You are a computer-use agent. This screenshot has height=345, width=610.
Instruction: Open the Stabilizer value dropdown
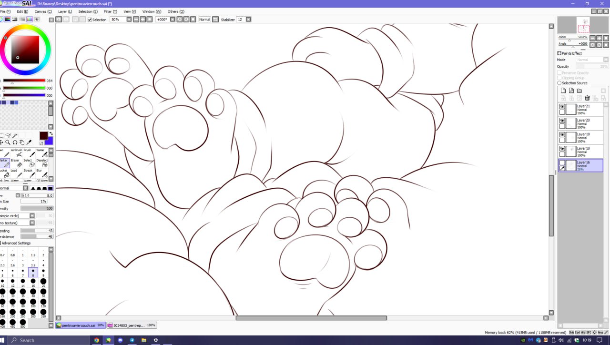pos(248,20)
